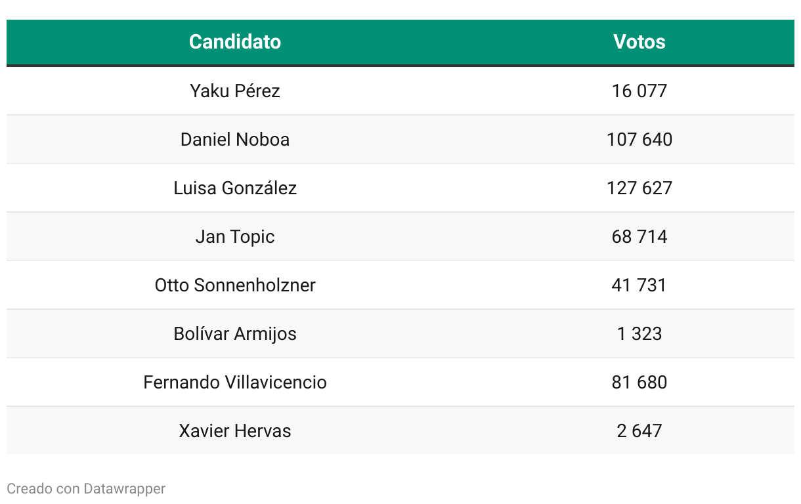This screenshot has width=801, height=504.
Task: Select the 2 647 votes cell
Action: (x=639, y=430)
